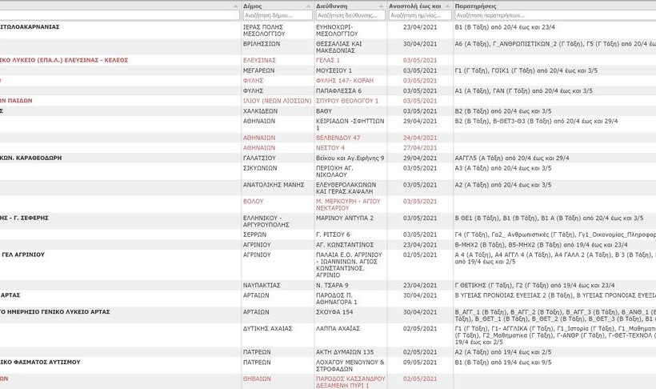Screen dimensions: 656x389
Task: Click the ΣΚΟΥΦΑ 154 address cell
Action: point(334,311)
